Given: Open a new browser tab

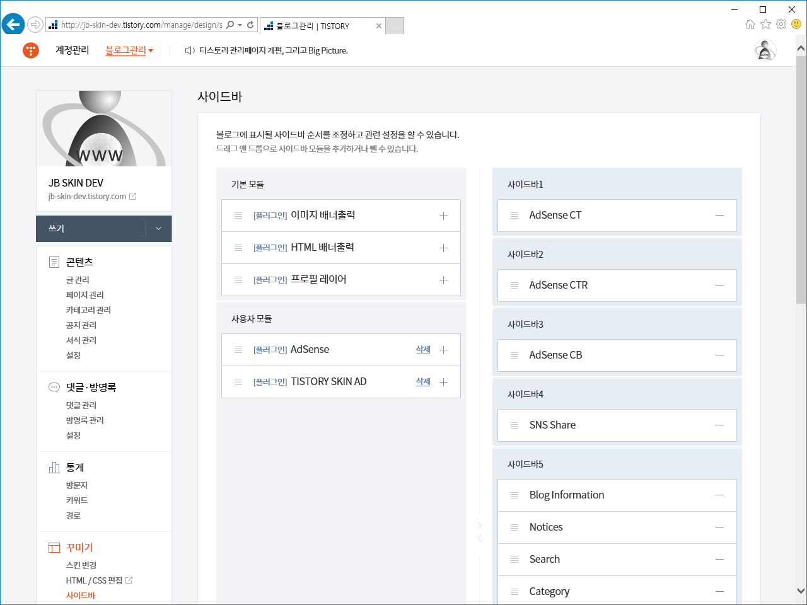Looking at the screenshot, I should point(395,26).
